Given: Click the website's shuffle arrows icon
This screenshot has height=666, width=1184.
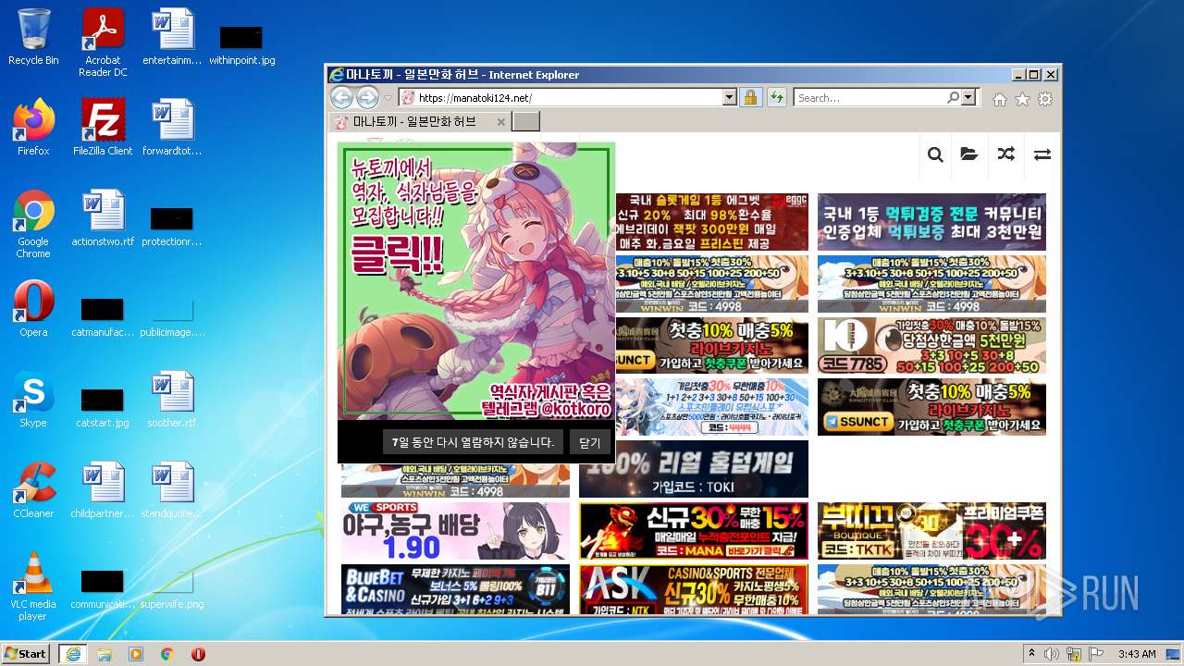Looking at the screenshot, I should 1005,154.
